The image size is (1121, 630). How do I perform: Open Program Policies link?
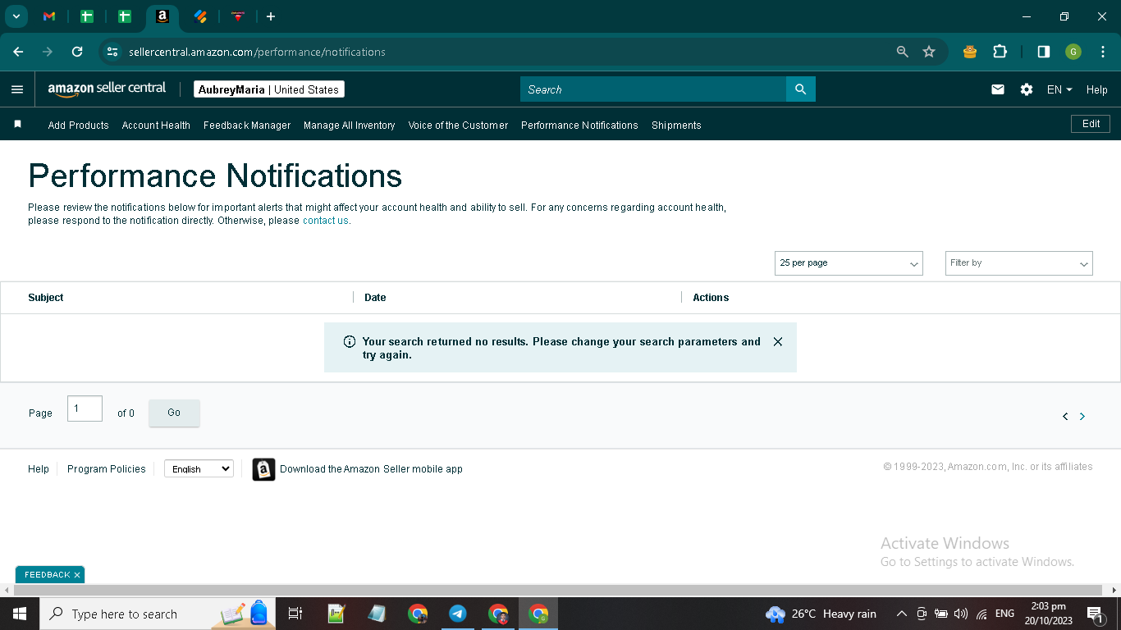[x=107, y=469]
